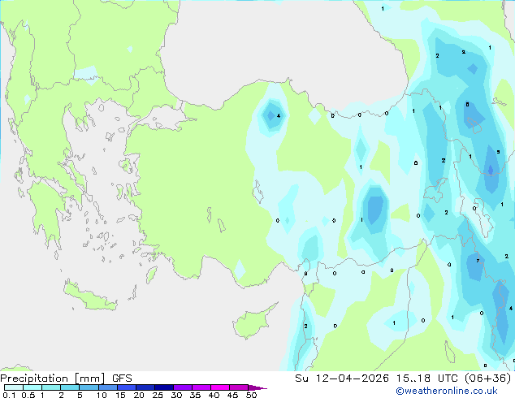The width and height of the screenshot is (515, 398).
Task: Click the legend label '50'
Action: pyautogui.click(x=251, y=395)
